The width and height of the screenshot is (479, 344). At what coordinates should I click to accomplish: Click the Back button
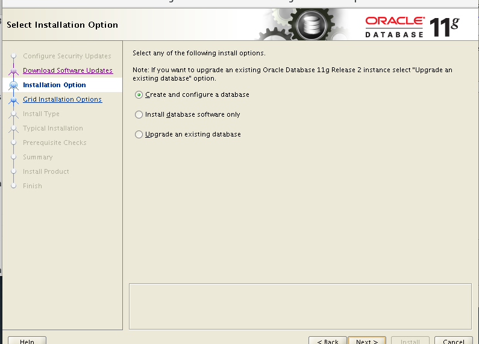[328, 340]
